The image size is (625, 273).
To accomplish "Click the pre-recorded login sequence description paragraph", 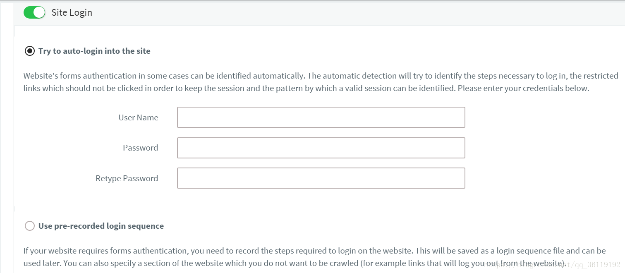I will point(315,256).
